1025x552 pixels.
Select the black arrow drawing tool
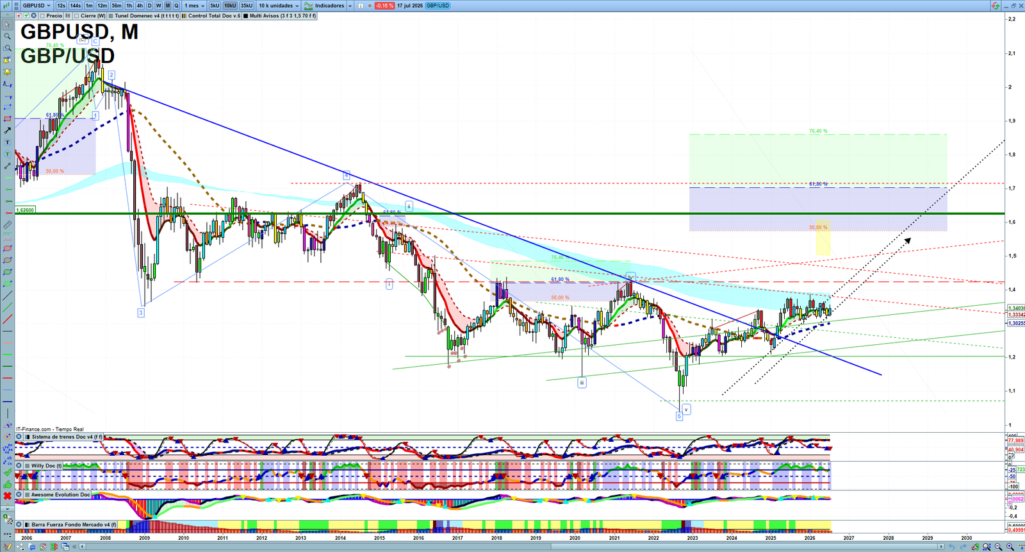[8, 130]
